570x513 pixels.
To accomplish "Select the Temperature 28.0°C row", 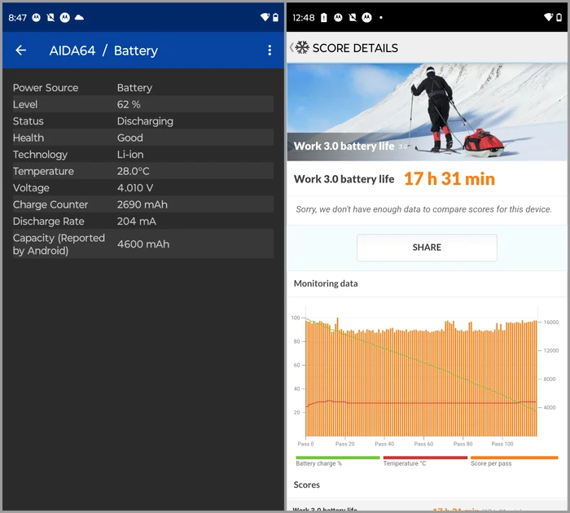I will tap(143, 171).
